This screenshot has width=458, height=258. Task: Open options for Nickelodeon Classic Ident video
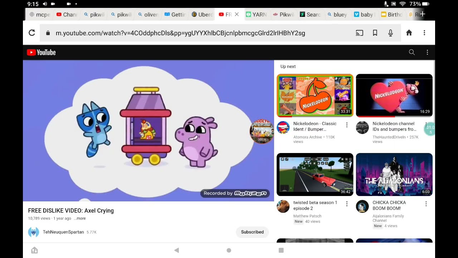pos(347,125)
